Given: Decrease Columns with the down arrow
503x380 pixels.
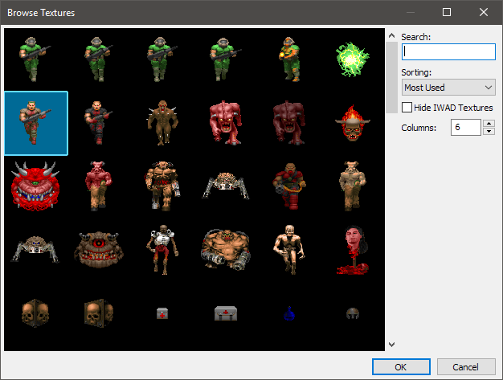Looking at the screenshot, I should 489,132.
